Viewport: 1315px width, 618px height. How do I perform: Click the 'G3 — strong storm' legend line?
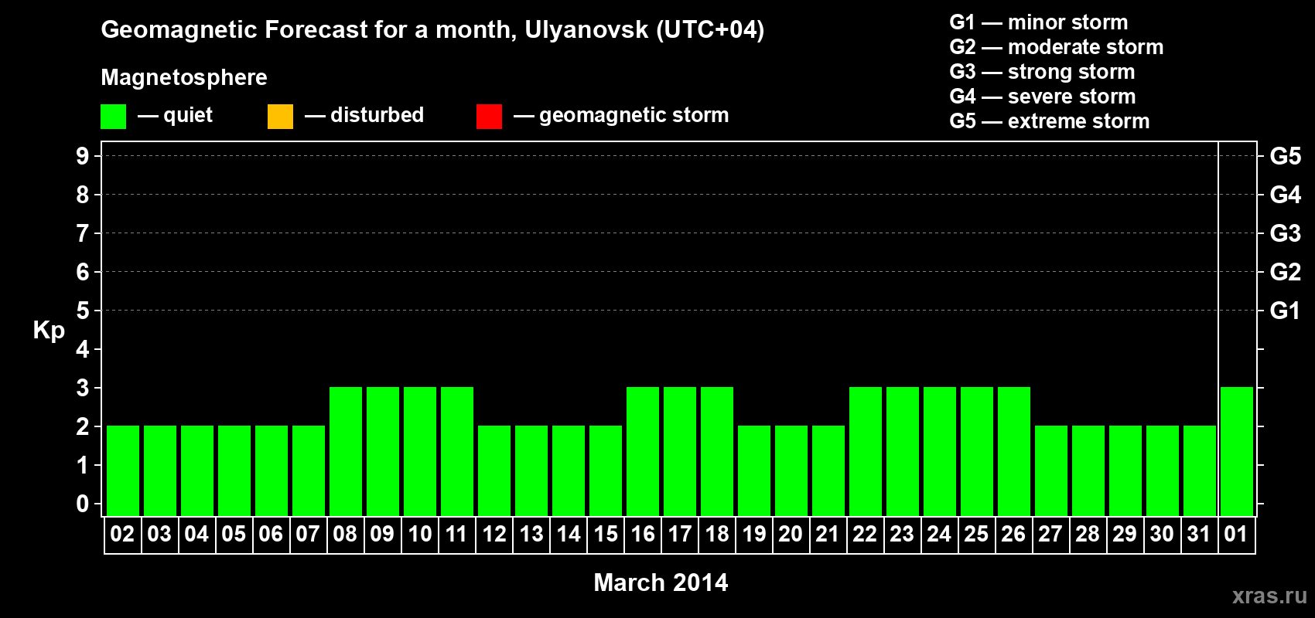(x=1042, y=72)
